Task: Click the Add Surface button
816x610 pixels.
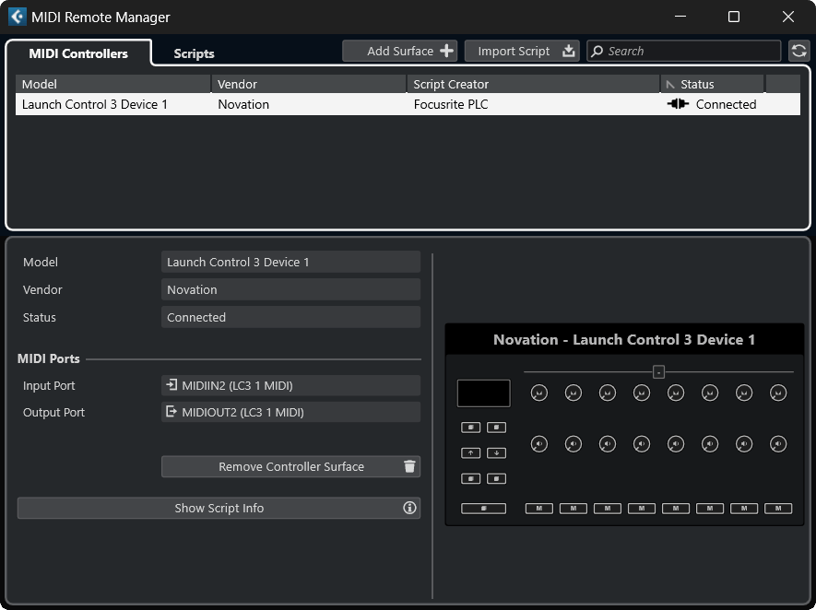Action: (399, 51)
